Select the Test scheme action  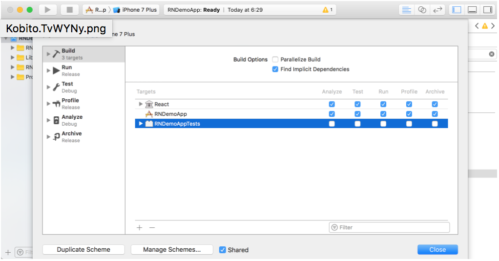(x=83, y=87)
